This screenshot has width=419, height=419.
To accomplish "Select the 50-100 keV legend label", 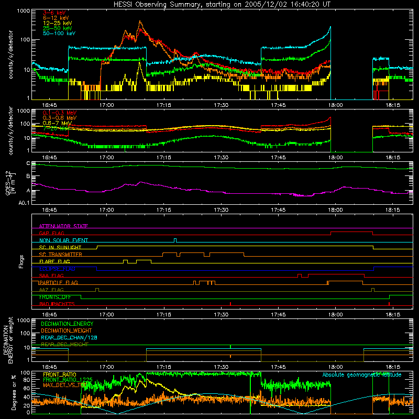I will [x=59, y=34].
